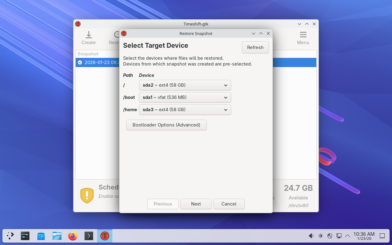
Task: Cancel the Restore Snapshot dialog
Action: [x=229, y=204]
